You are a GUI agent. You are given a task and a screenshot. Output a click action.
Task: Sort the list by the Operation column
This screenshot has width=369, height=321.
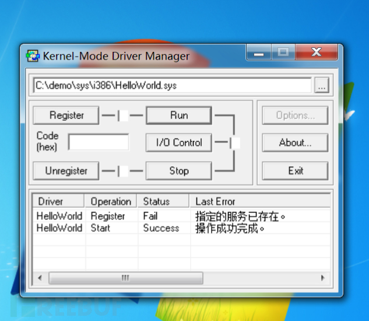[111, 201]
